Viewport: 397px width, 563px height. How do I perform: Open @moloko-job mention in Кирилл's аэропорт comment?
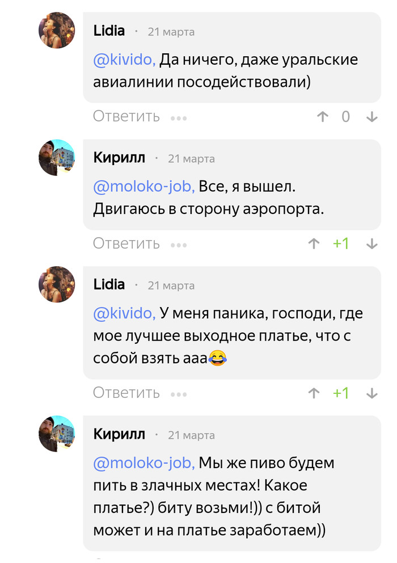145,187
